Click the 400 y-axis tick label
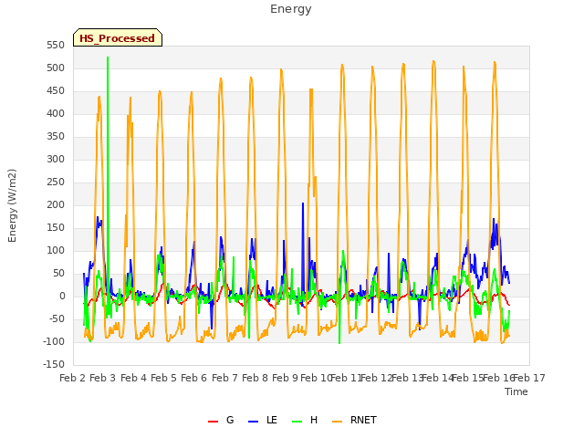584x438 pixels. (56, 113)
